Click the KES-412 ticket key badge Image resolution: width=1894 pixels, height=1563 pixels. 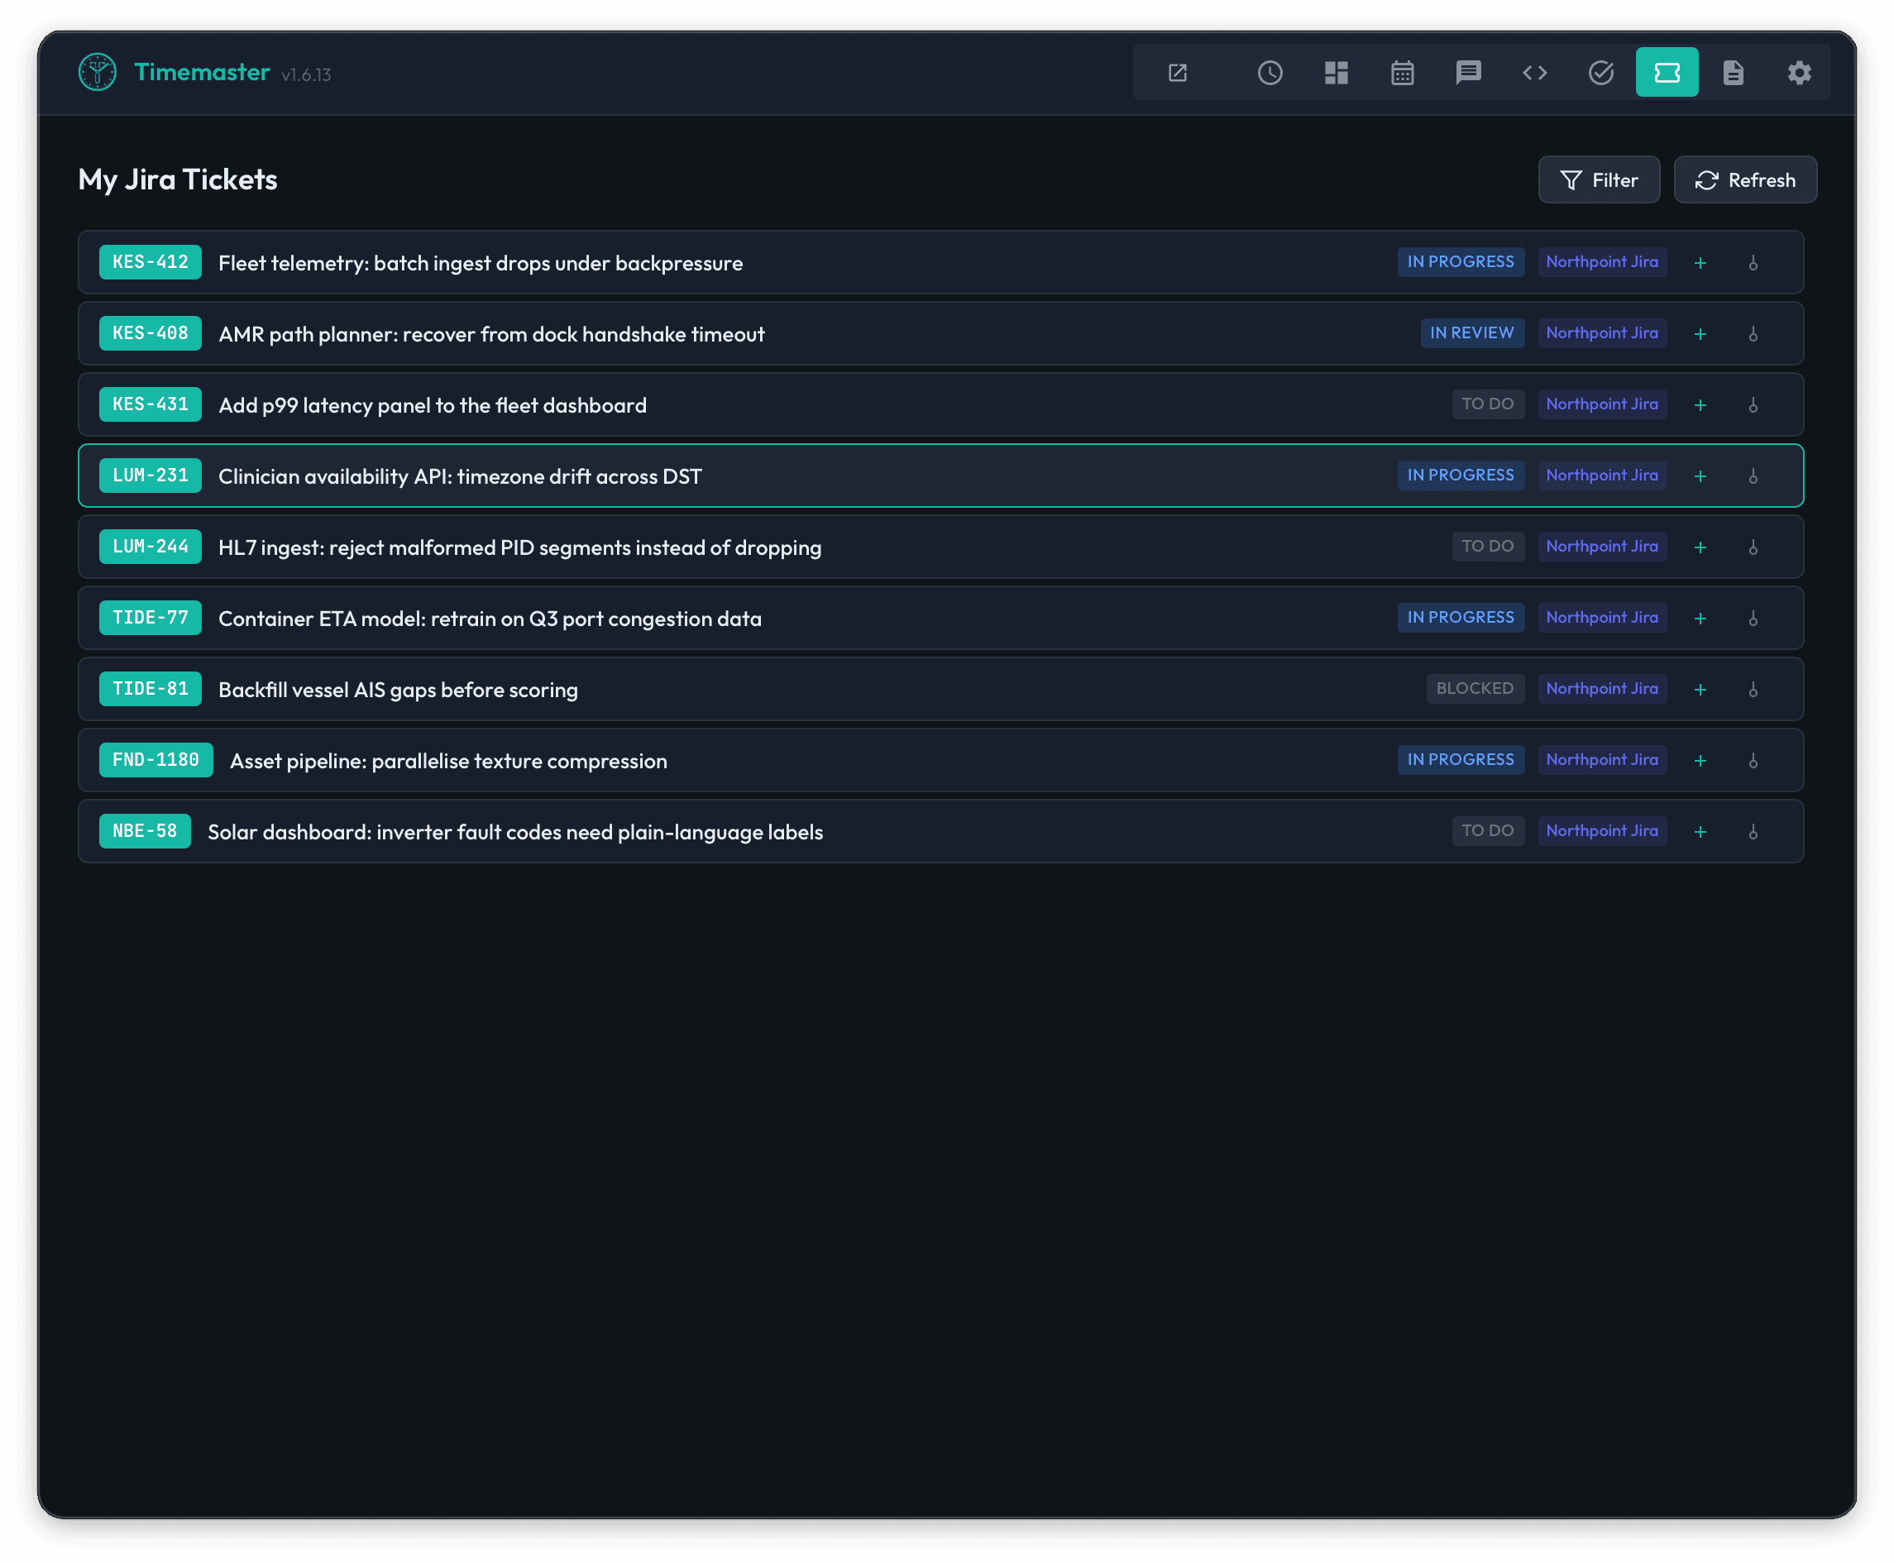pos(151,262)
